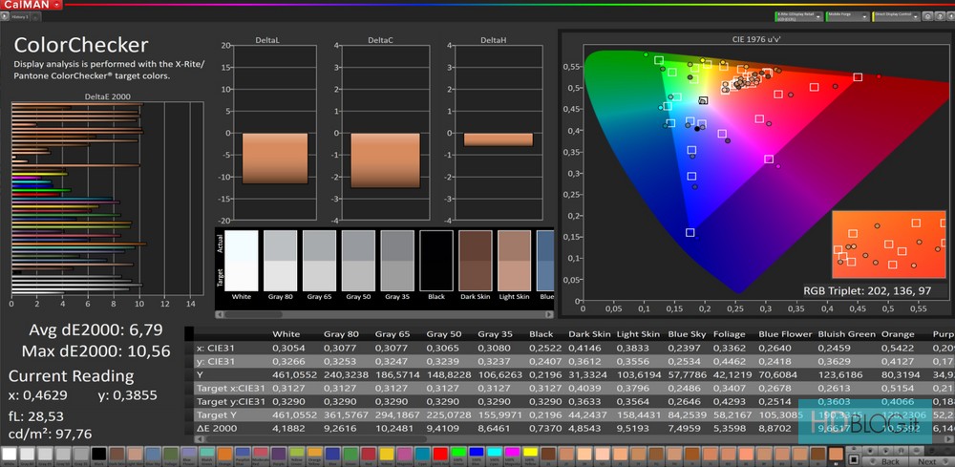Screen dimensions: 955x467
Task: Click the Dark Skin actual/target comparison patch
Action: click(475, 260)
